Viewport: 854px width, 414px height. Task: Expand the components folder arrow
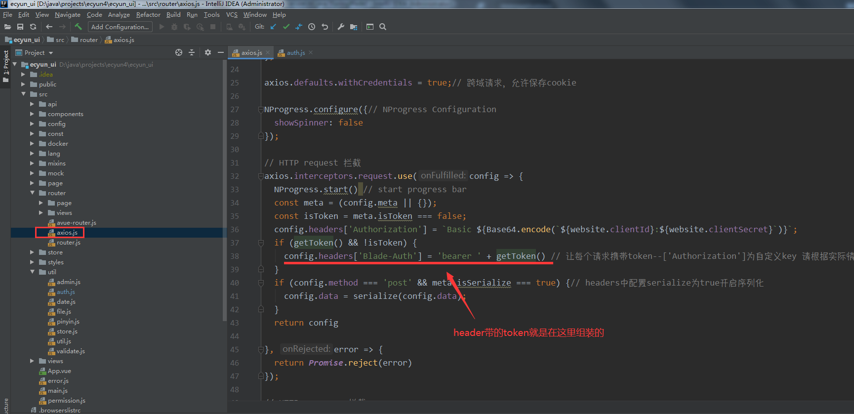click(x=32, y=114)
